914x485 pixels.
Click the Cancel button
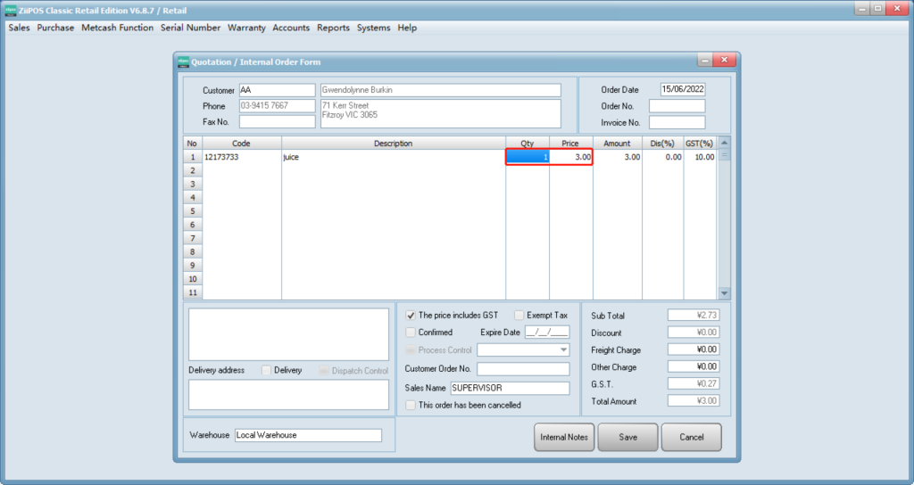691,437
